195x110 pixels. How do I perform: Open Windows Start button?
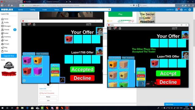(x=2, y=108)
